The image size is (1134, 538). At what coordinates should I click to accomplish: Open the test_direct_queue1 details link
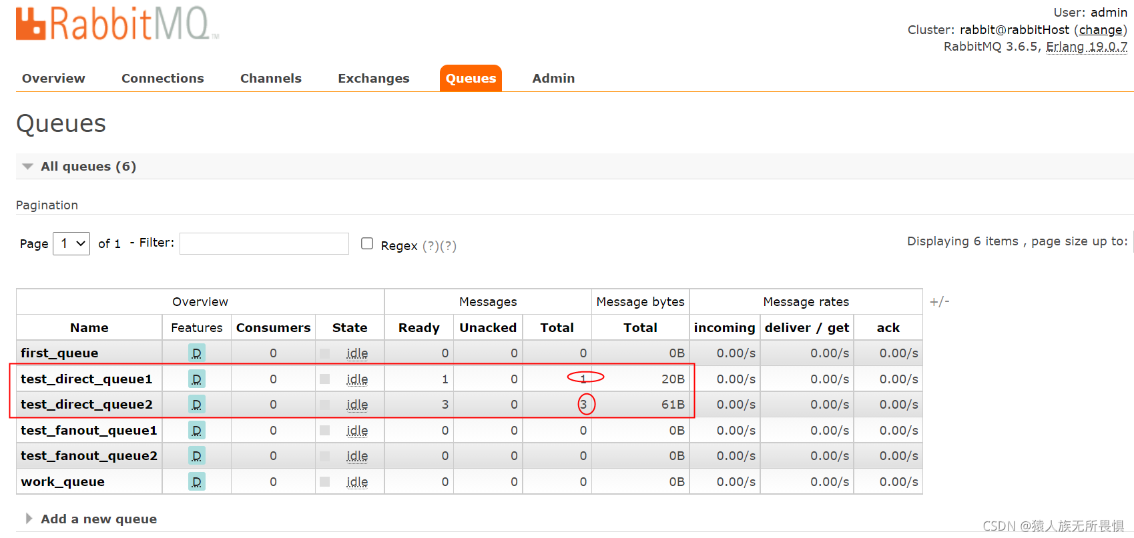[x=87, y=379]
